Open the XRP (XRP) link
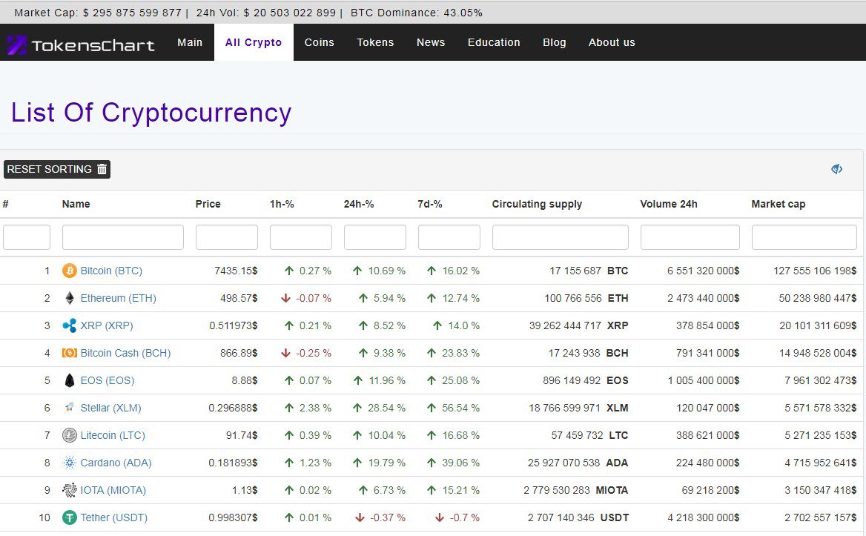 (107, 325)
